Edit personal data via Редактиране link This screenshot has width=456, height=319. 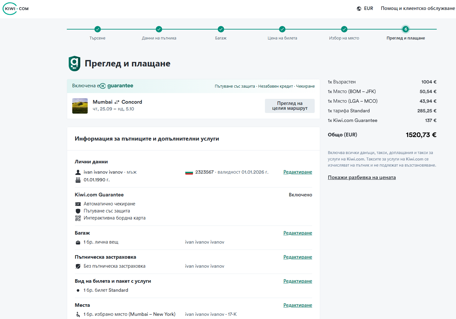tap(298, 172)
